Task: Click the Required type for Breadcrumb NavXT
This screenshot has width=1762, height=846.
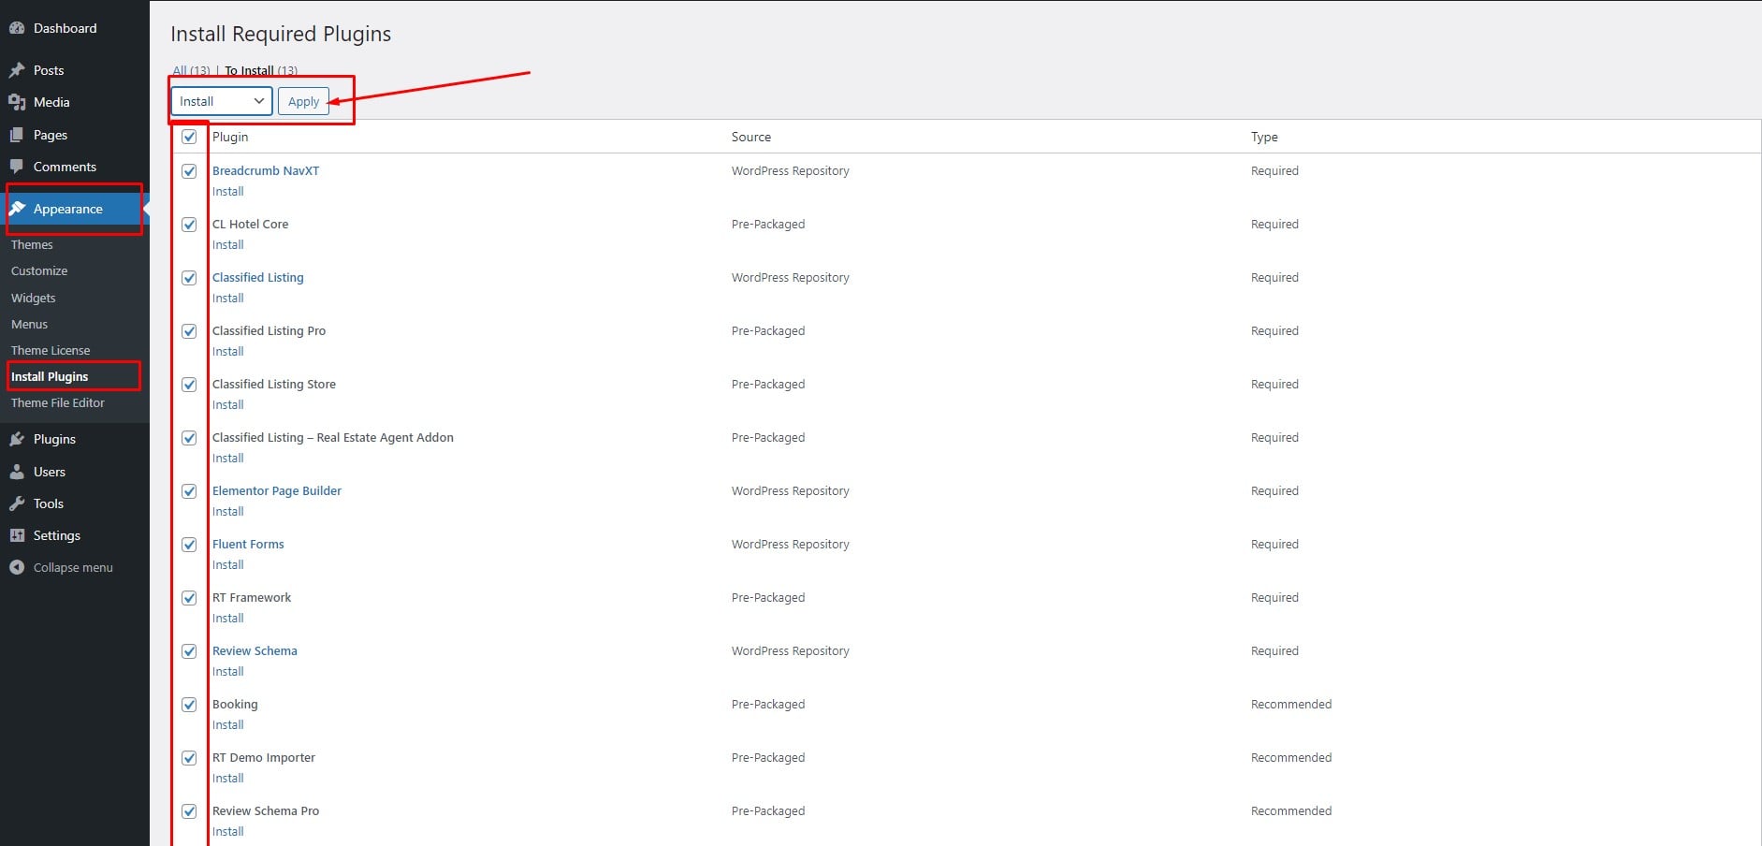Action: (1274, 170)
